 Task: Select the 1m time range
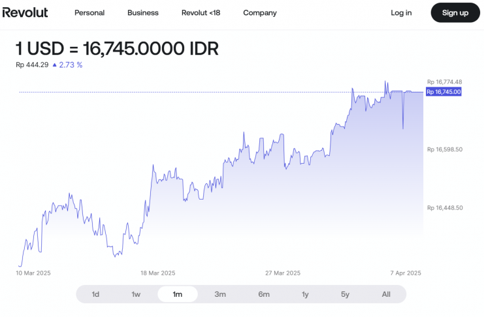pyautogui.click(x=177, y=294)
